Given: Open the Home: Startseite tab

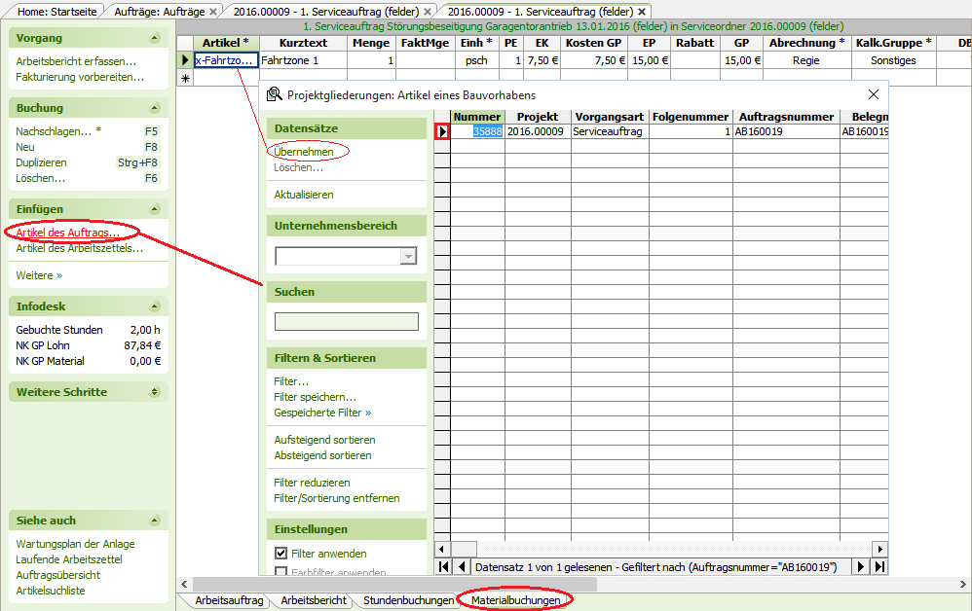Looking at the screenshot, I should tap(57, 11).
